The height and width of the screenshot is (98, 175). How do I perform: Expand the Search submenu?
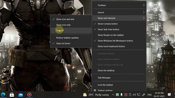click(119, 13)
